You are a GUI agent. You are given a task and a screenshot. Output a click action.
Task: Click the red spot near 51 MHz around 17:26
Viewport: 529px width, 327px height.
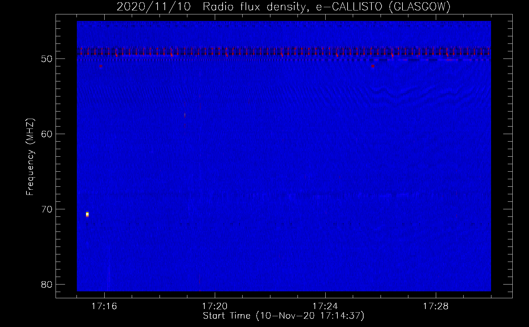(x=373, y=66)
